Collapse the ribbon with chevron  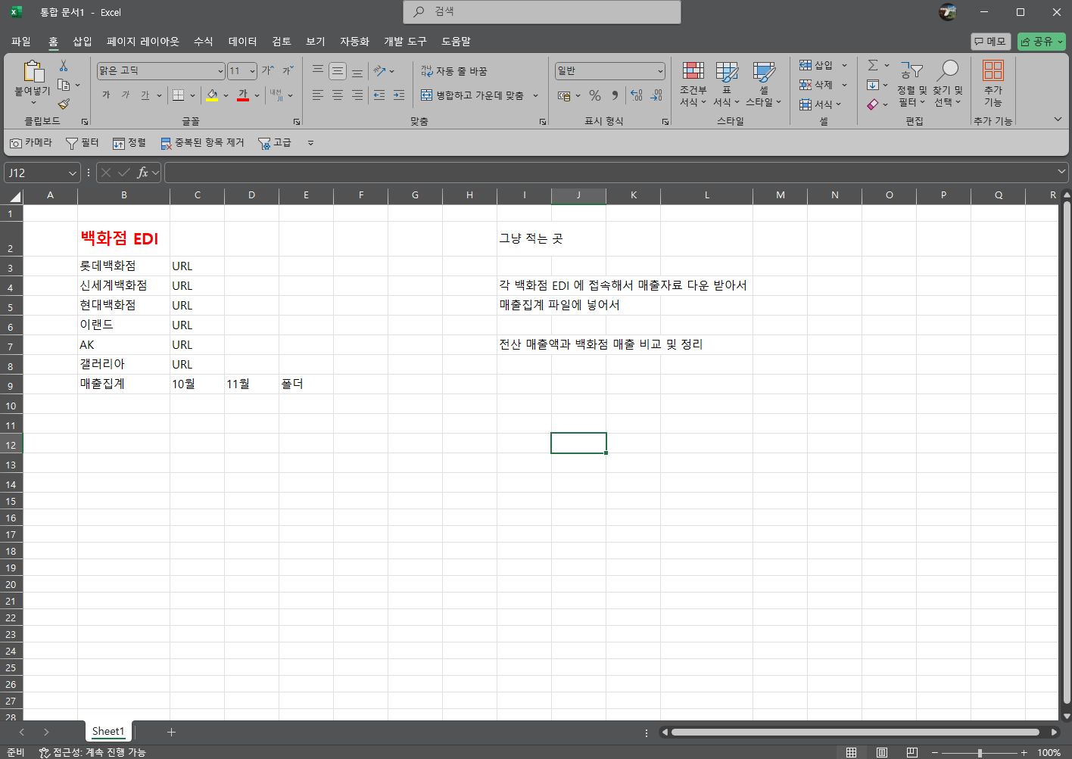pyautogui.click(x=1058, y=120)
